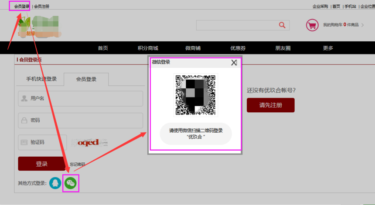Open 更多 menu item
Image resolution: width=375 pixels, height=205 pixels.
coord(328,48)
